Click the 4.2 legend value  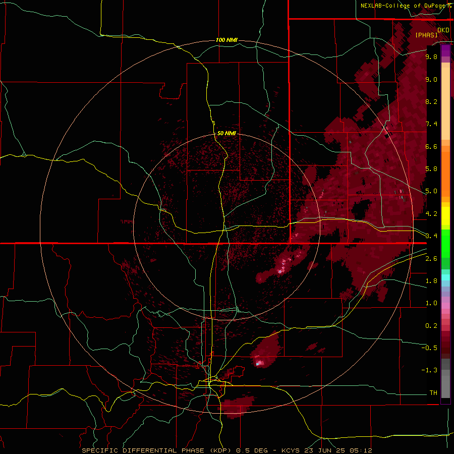pyautogui.click(x=431, y=214)
